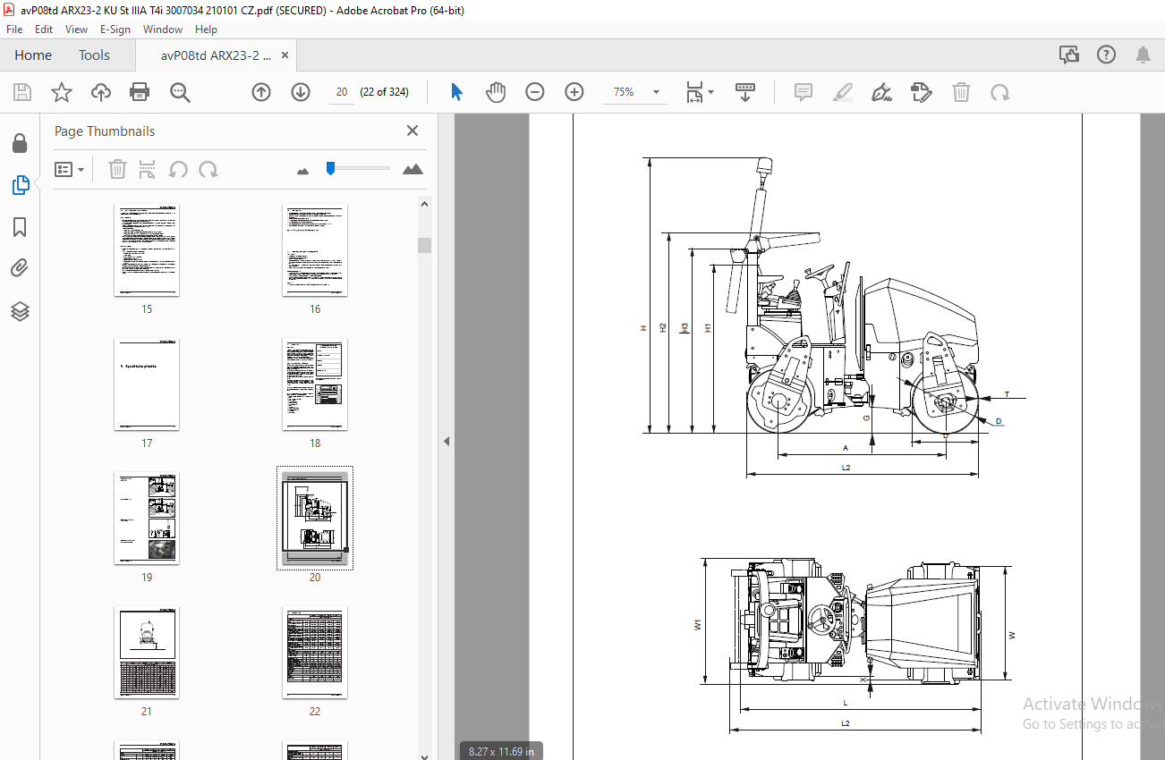Open the thumbnails options menu dropdown
The image size is (1165, 760).
[x=70, y=169]
